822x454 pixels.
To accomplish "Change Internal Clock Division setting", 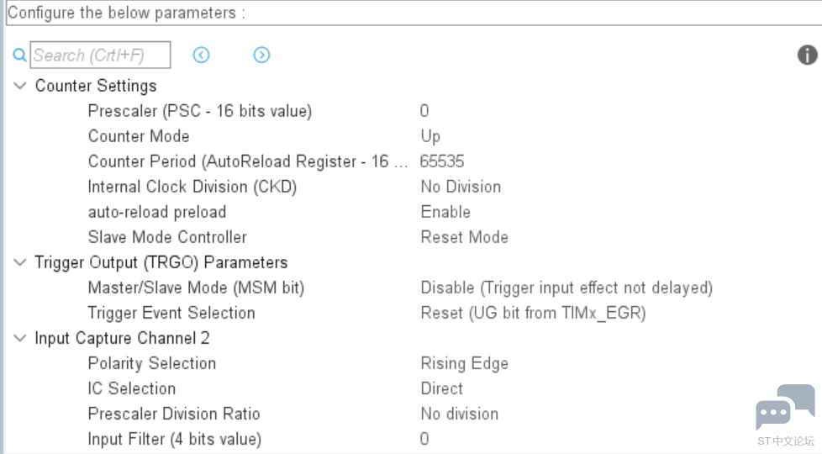I will tap(461, 187).
